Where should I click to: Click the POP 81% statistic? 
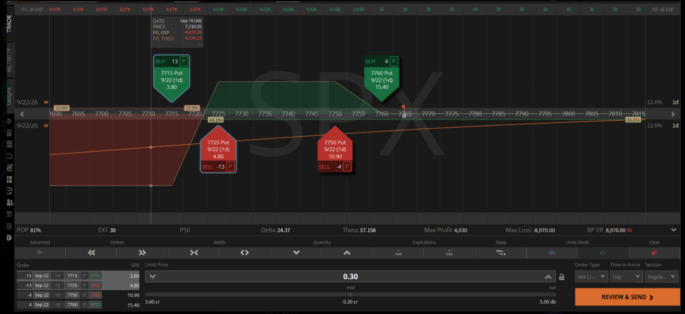tap(29, 230)
